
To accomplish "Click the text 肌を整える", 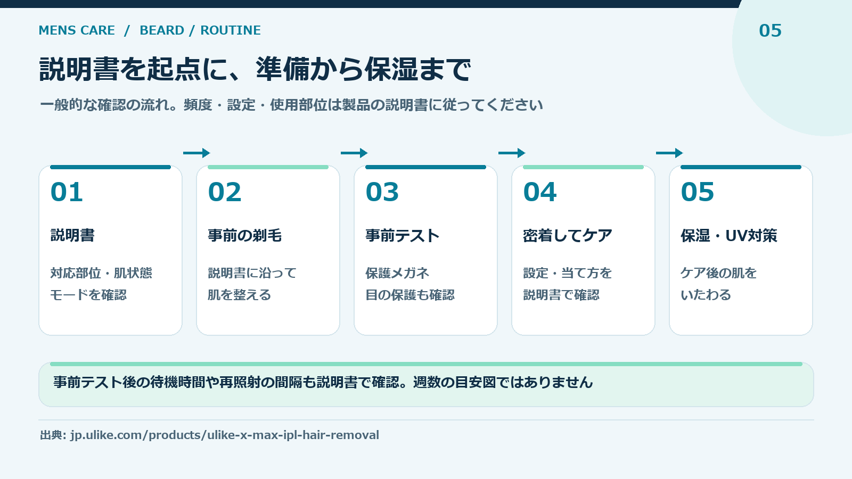I will [240, 295].
